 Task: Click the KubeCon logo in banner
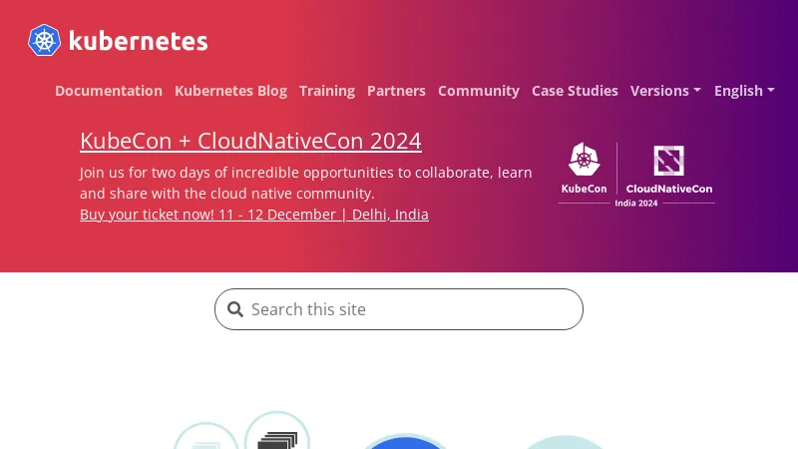click(585, 168)
